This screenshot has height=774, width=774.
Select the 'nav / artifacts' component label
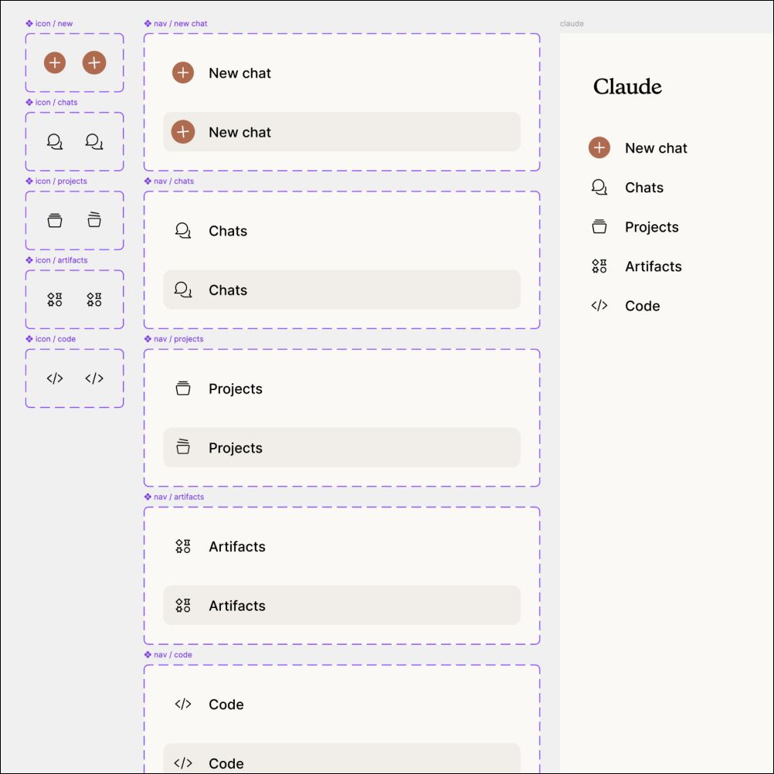point(175,497)
